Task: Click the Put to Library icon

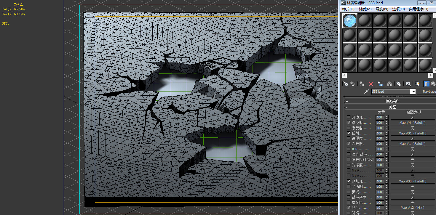Action: click(x=398, y=84)
